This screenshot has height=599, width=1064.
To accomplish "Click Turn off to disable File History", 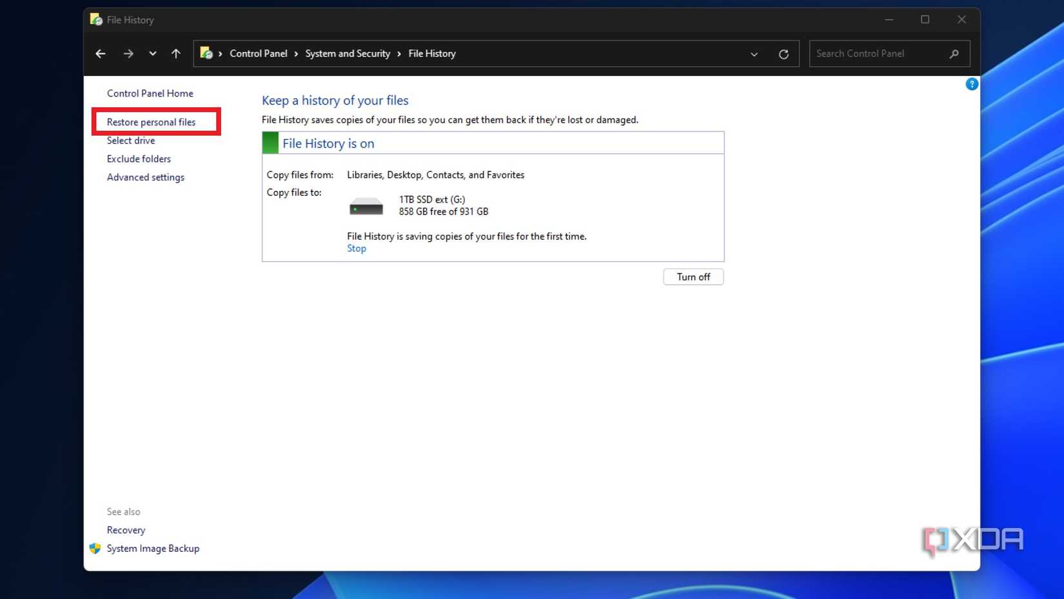I will click(693, 277).
